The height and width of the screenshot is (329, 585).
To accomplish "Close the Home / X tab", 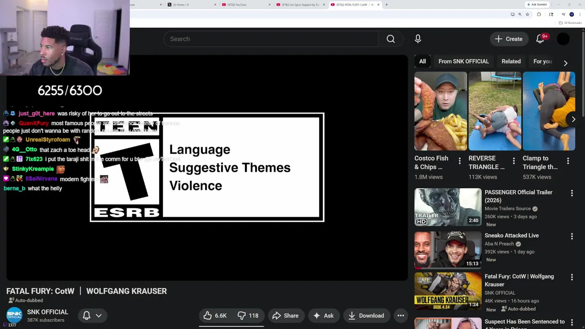I will tap(215, 5).
